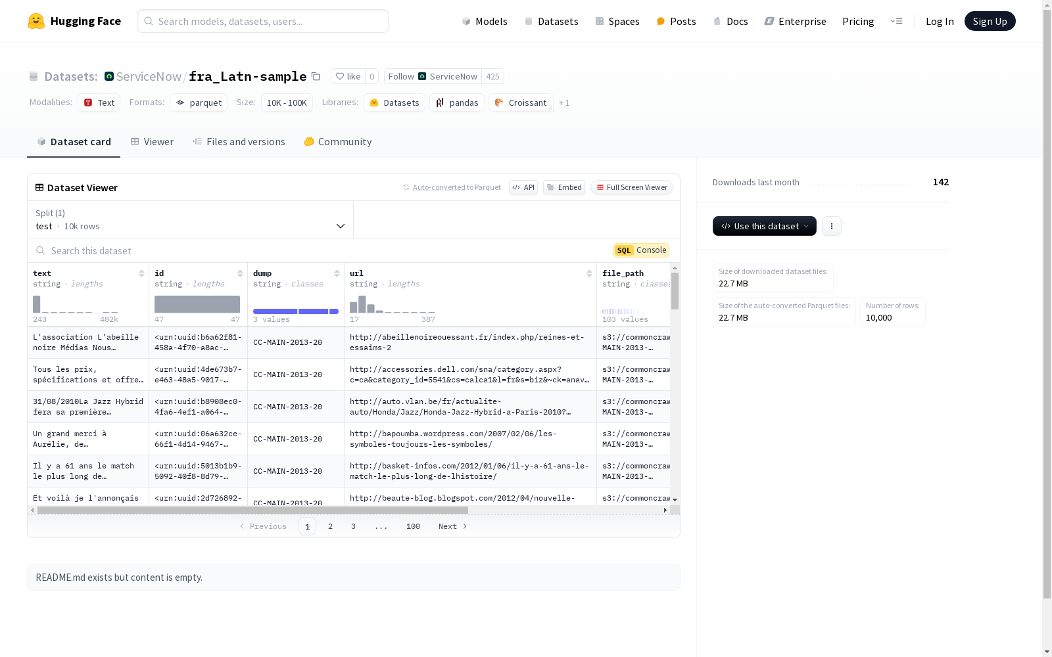1052x657 pixels.
Task: Open the pandas library tag
Action: click(457, 102)
